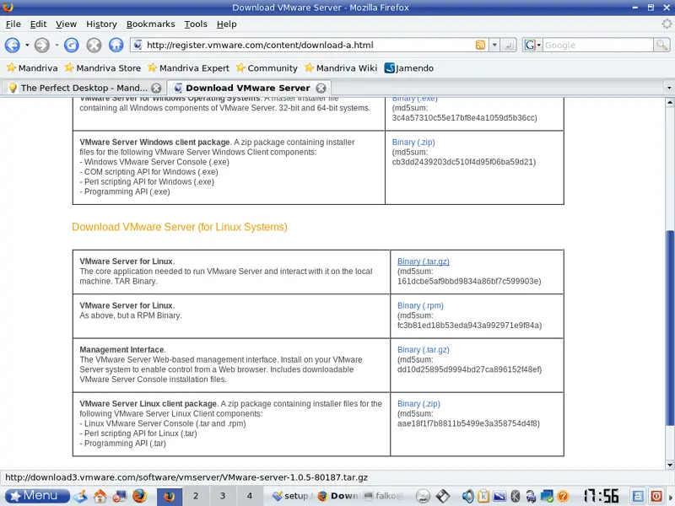
Task: Open the Edit menu
Action: click(x=38, y=24)
